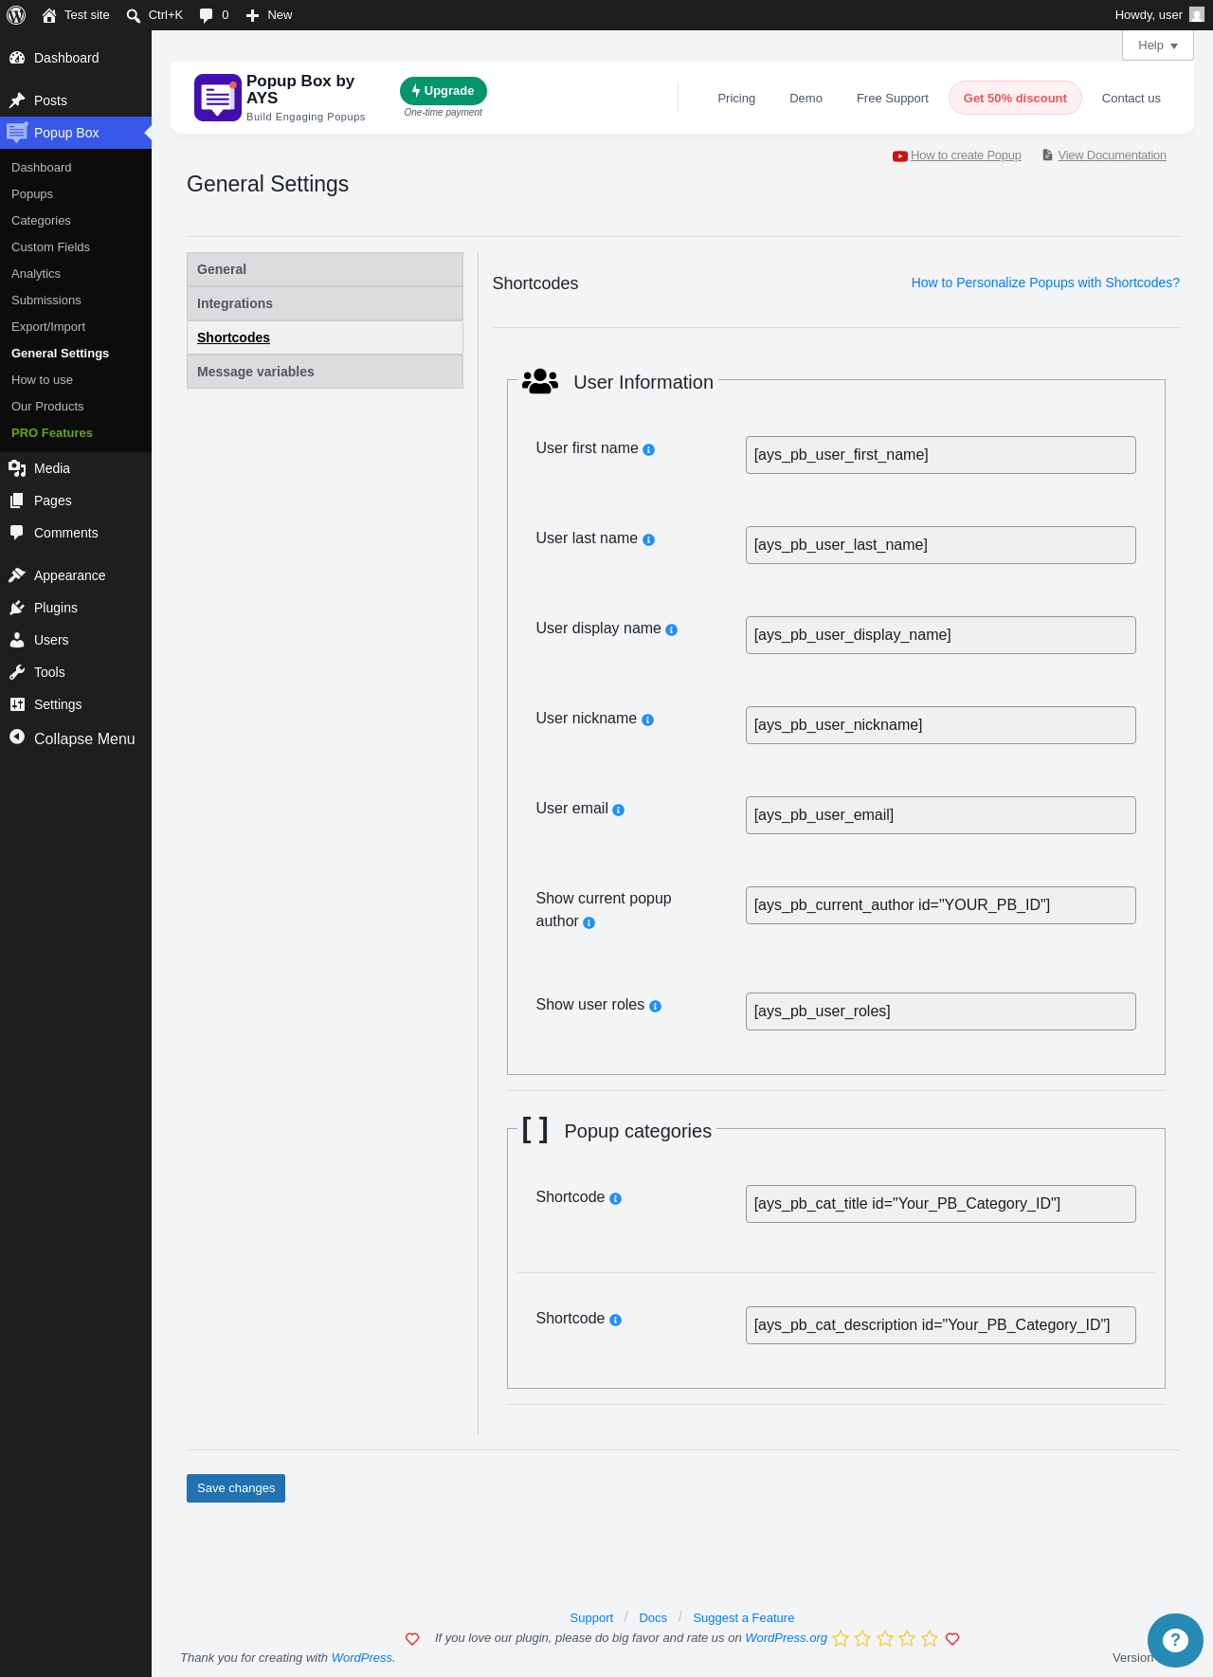Open the Comments menu in sidebar
The height and width of the screenshot is (1677, 1213).
[x=76, y=533]
